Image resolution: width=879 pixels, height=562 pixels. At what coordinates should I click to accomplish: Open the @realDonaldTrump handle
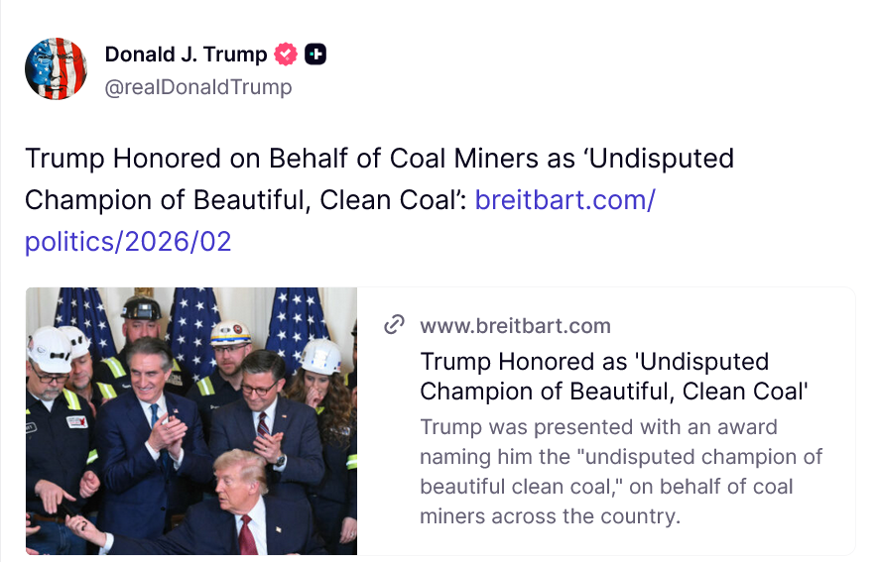(x=198, y=87)
